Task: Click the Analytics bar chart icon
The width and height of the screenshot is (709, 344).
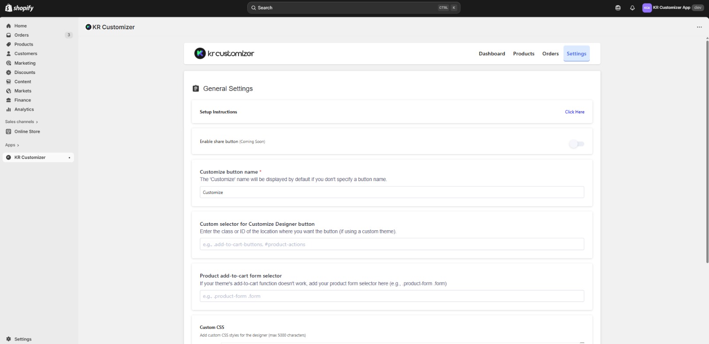Action: [x=8, y=109]
